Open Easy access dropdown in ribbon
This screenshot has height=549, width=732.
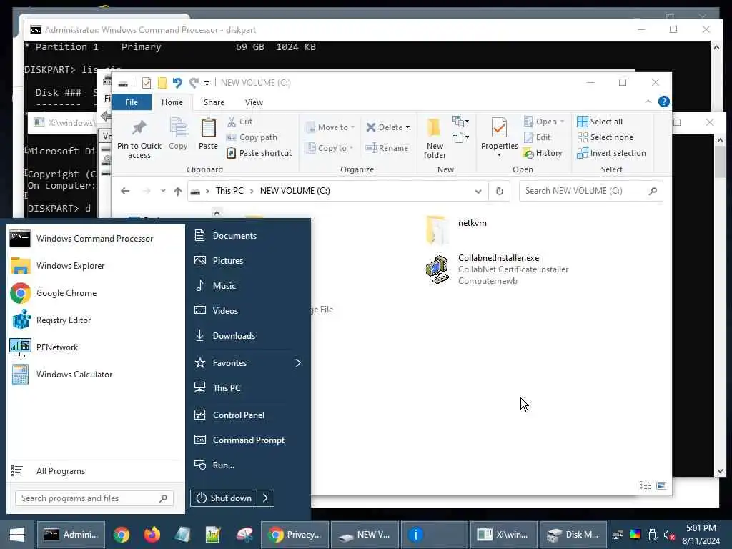460,137
